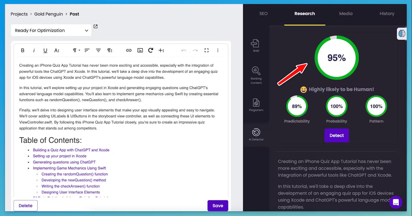Click the 100% Probability gauge
This screenshot has height=216, width=412.
[337, 106]
